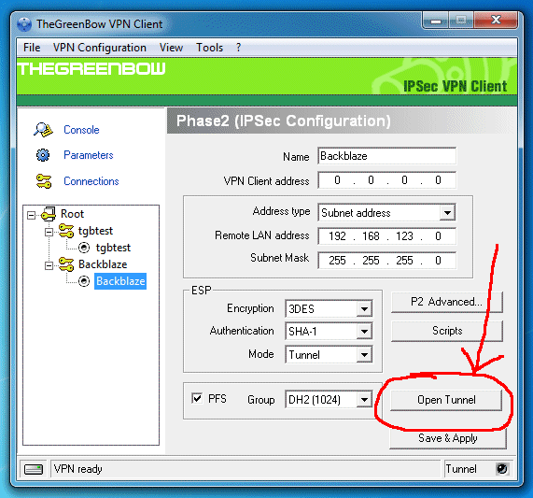533x498 pixels.
Task: Open the View menu
Action: [171, 48]
